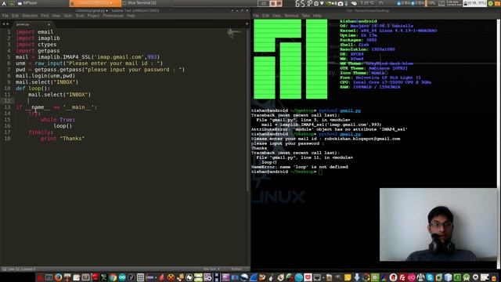Click Line 12, Column 5 status text
The width and height of the screenshot is (501, 282).
pyautogui.click(x=22, y=269)
